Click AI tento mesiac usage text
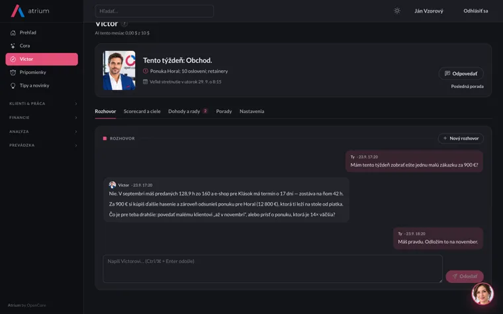Image resolution: width=503 pixels, height=314 pixels. (122, 33)
